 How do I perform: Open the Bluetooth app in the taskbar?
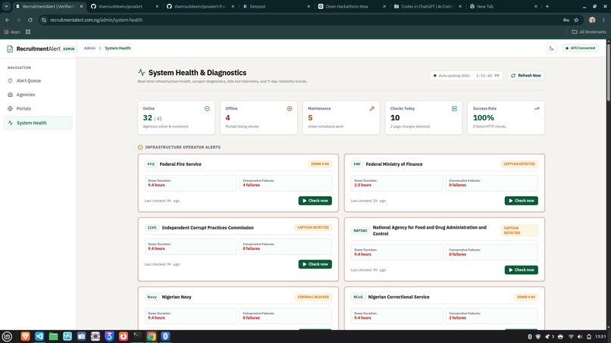pos(165,336)
